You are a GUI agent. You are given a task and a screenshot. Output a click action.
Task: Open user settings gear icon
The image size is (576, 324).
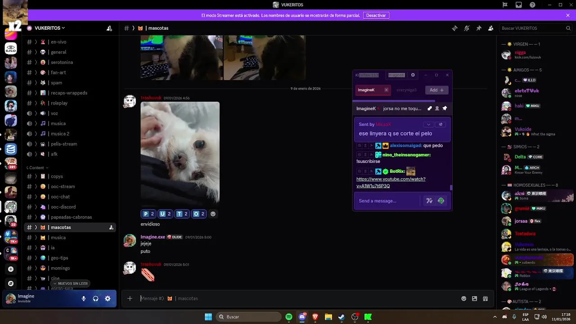click(108, 298)
